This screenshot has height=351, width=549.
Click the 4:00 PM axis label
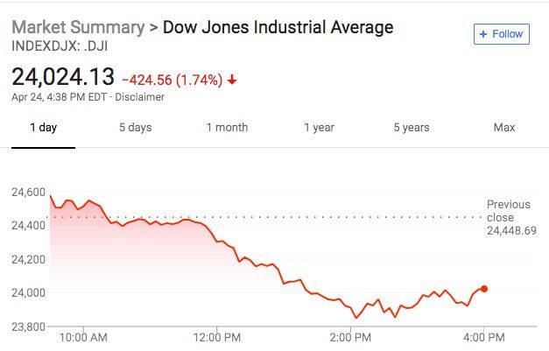(x=483, y=337)
